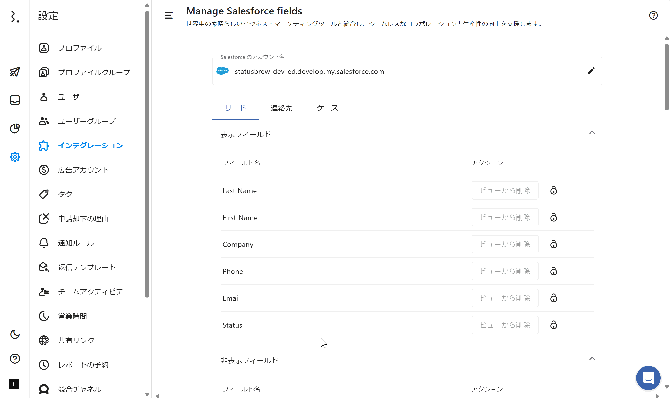Open 通知ルール in settings sidebar
This screenshot has width=670, height=398.
pyautogui.click(x=76, y=243)
